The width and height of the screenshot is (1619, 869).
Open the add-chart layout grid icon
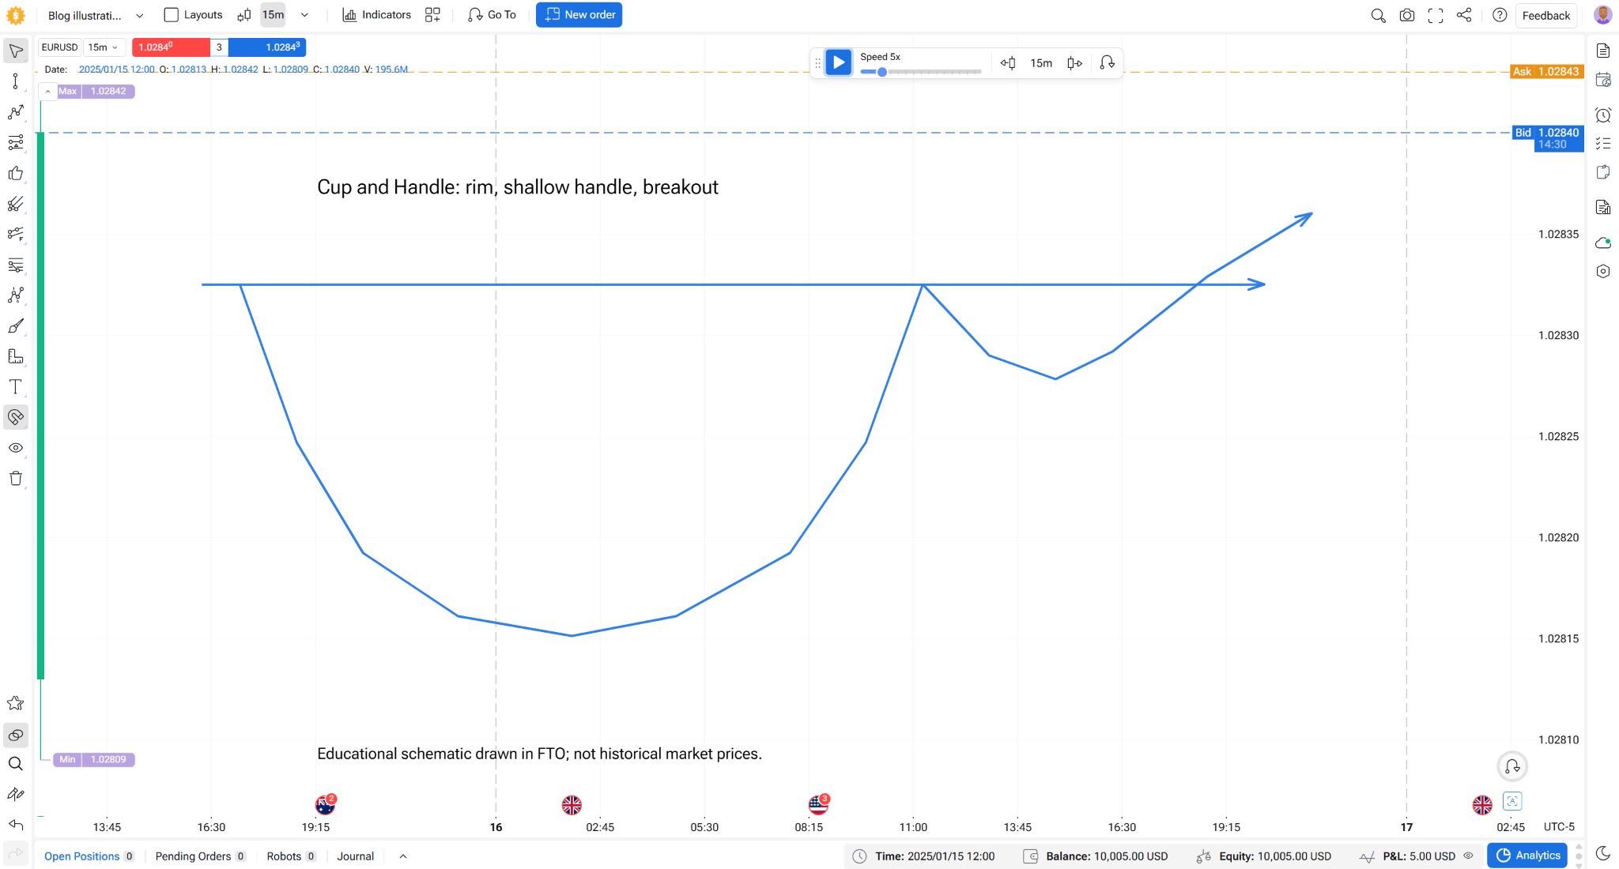pos(432,15)
